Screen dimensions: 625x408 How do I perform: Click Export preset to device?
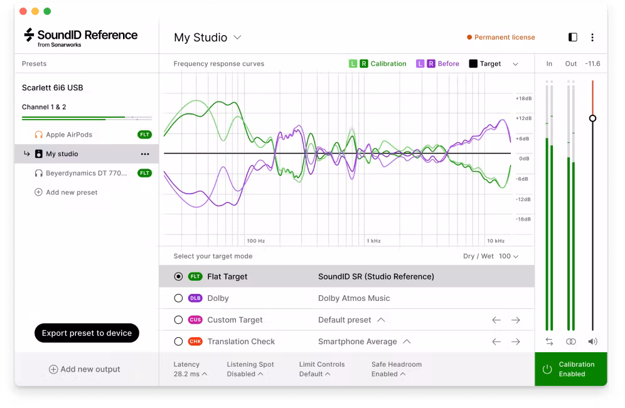coord(87,333)
